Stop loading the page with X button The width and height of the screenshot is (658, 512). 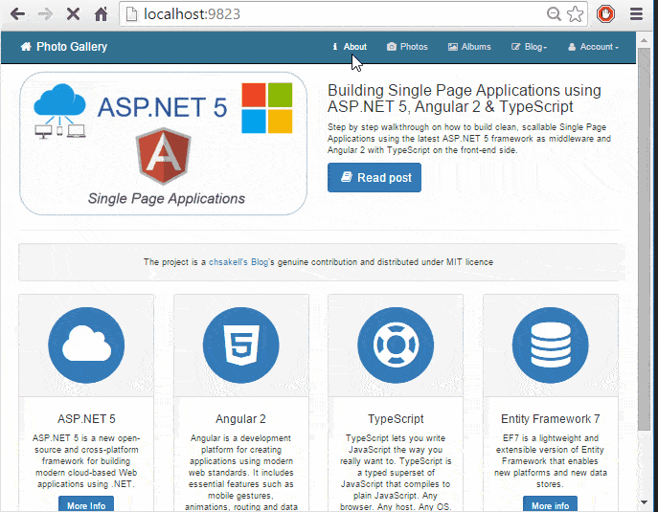pos(73,14)
